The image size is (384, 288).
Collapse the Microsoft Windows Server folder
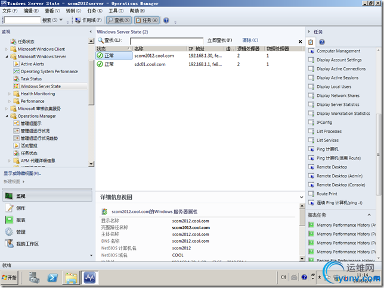tap(7, 57)
